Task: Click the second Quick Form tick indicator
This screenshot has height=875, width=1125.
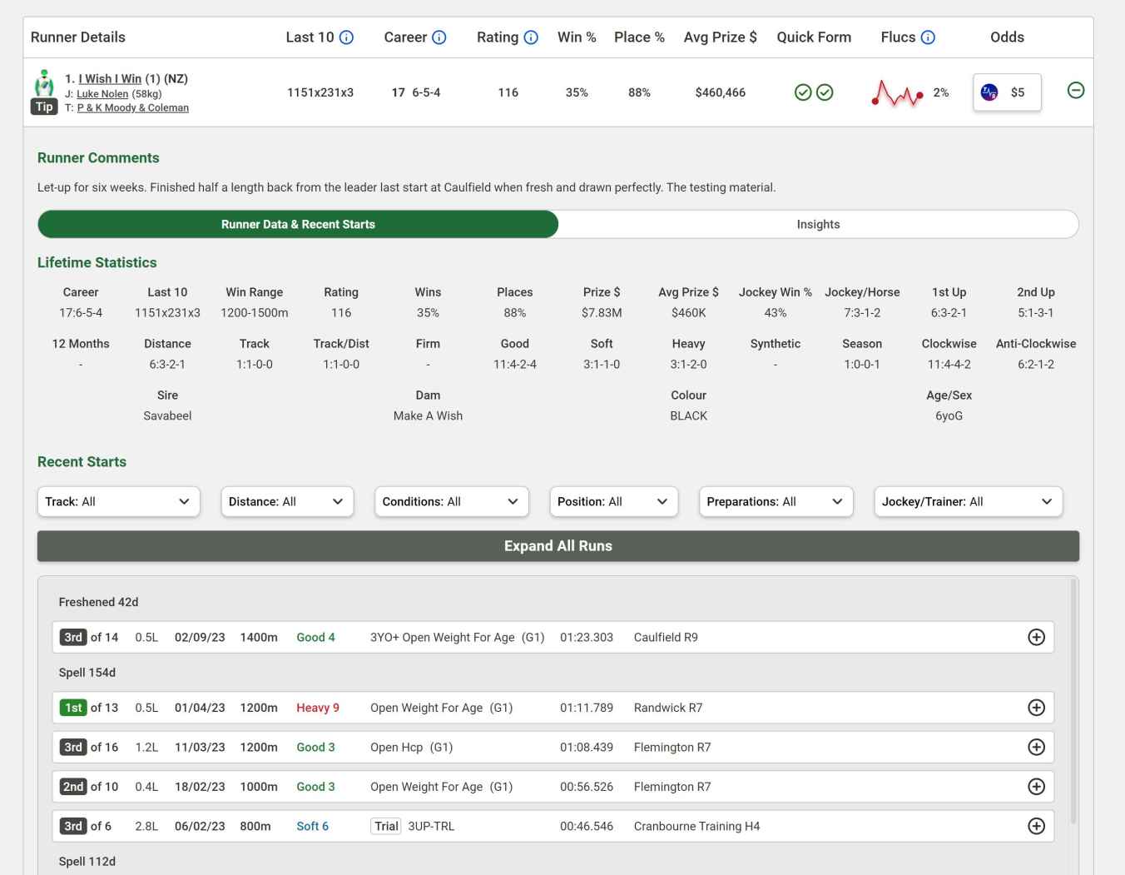Action: [x=824, y=92]
